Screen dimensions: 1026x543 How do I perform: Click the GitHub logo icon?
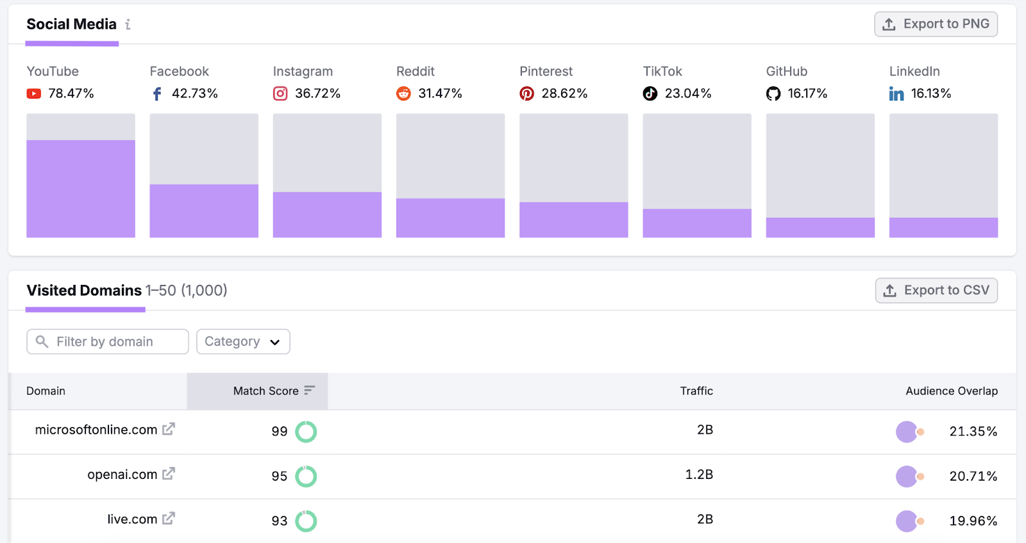(773, 93)
